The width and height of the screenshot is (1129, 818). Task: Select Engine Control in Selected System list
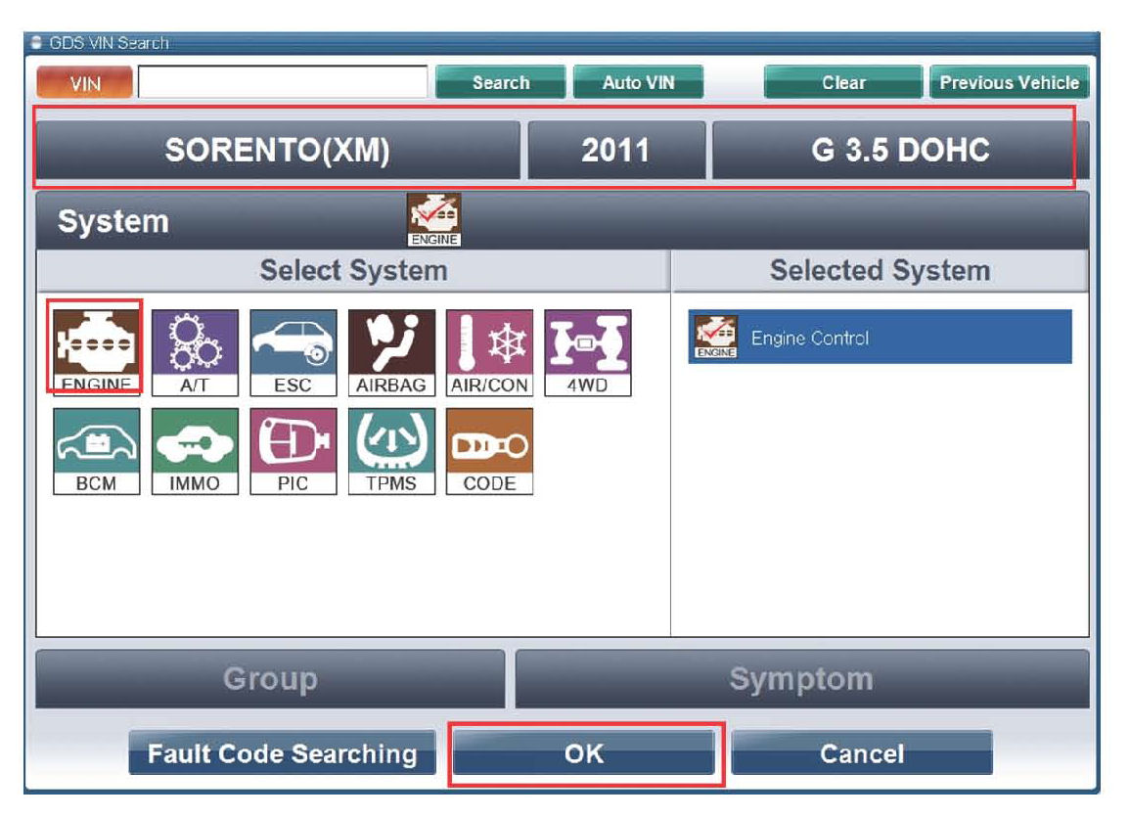(880, 338)
